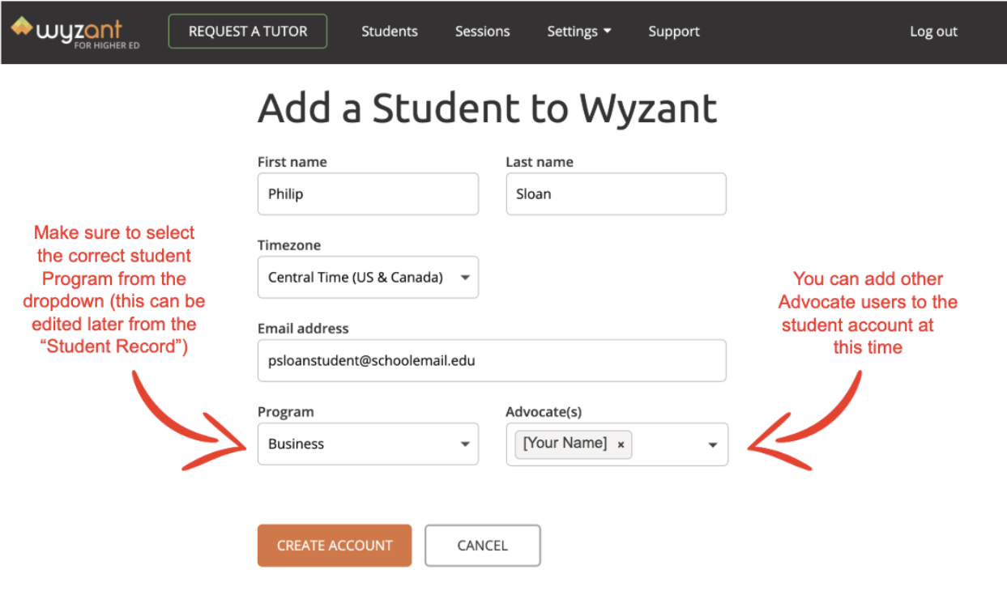Click the Request a Tutor button

click(x=248, y=32)
